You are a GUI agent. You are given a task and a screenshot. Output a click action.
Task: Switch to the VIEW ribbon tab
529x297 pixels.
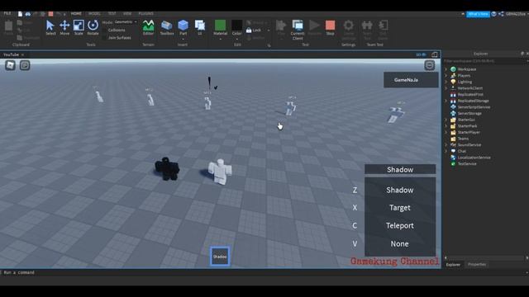click(x=127, y=13)
